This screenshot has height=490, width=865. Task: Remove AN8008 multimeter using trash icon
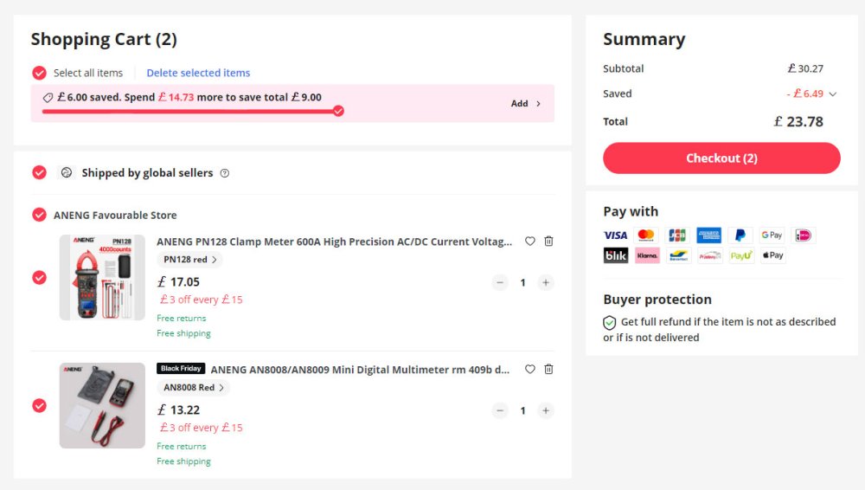[548, 370]
